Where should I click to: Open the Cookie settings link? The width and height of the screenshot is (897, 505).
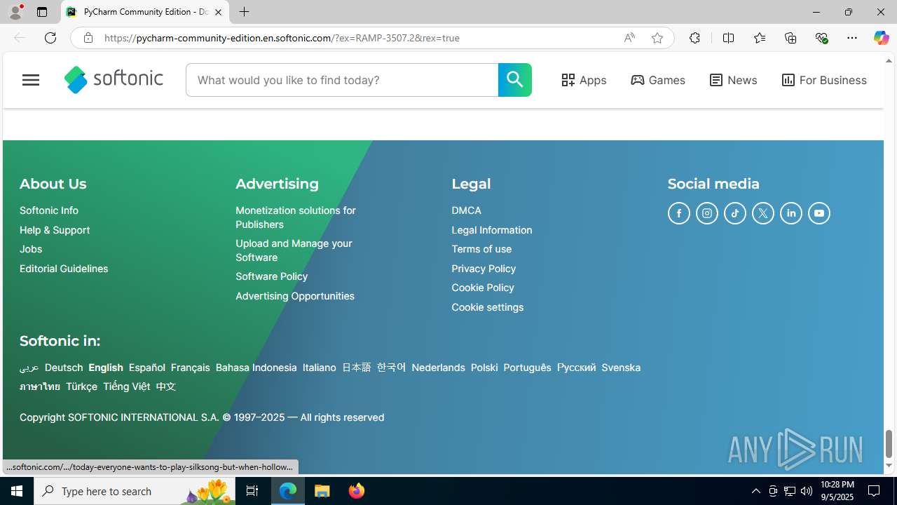(x=488, y=307)
